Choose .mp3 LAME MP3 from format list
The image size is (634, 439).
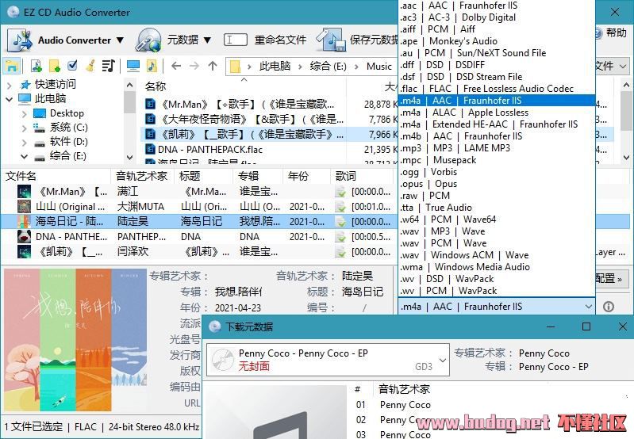455,148
